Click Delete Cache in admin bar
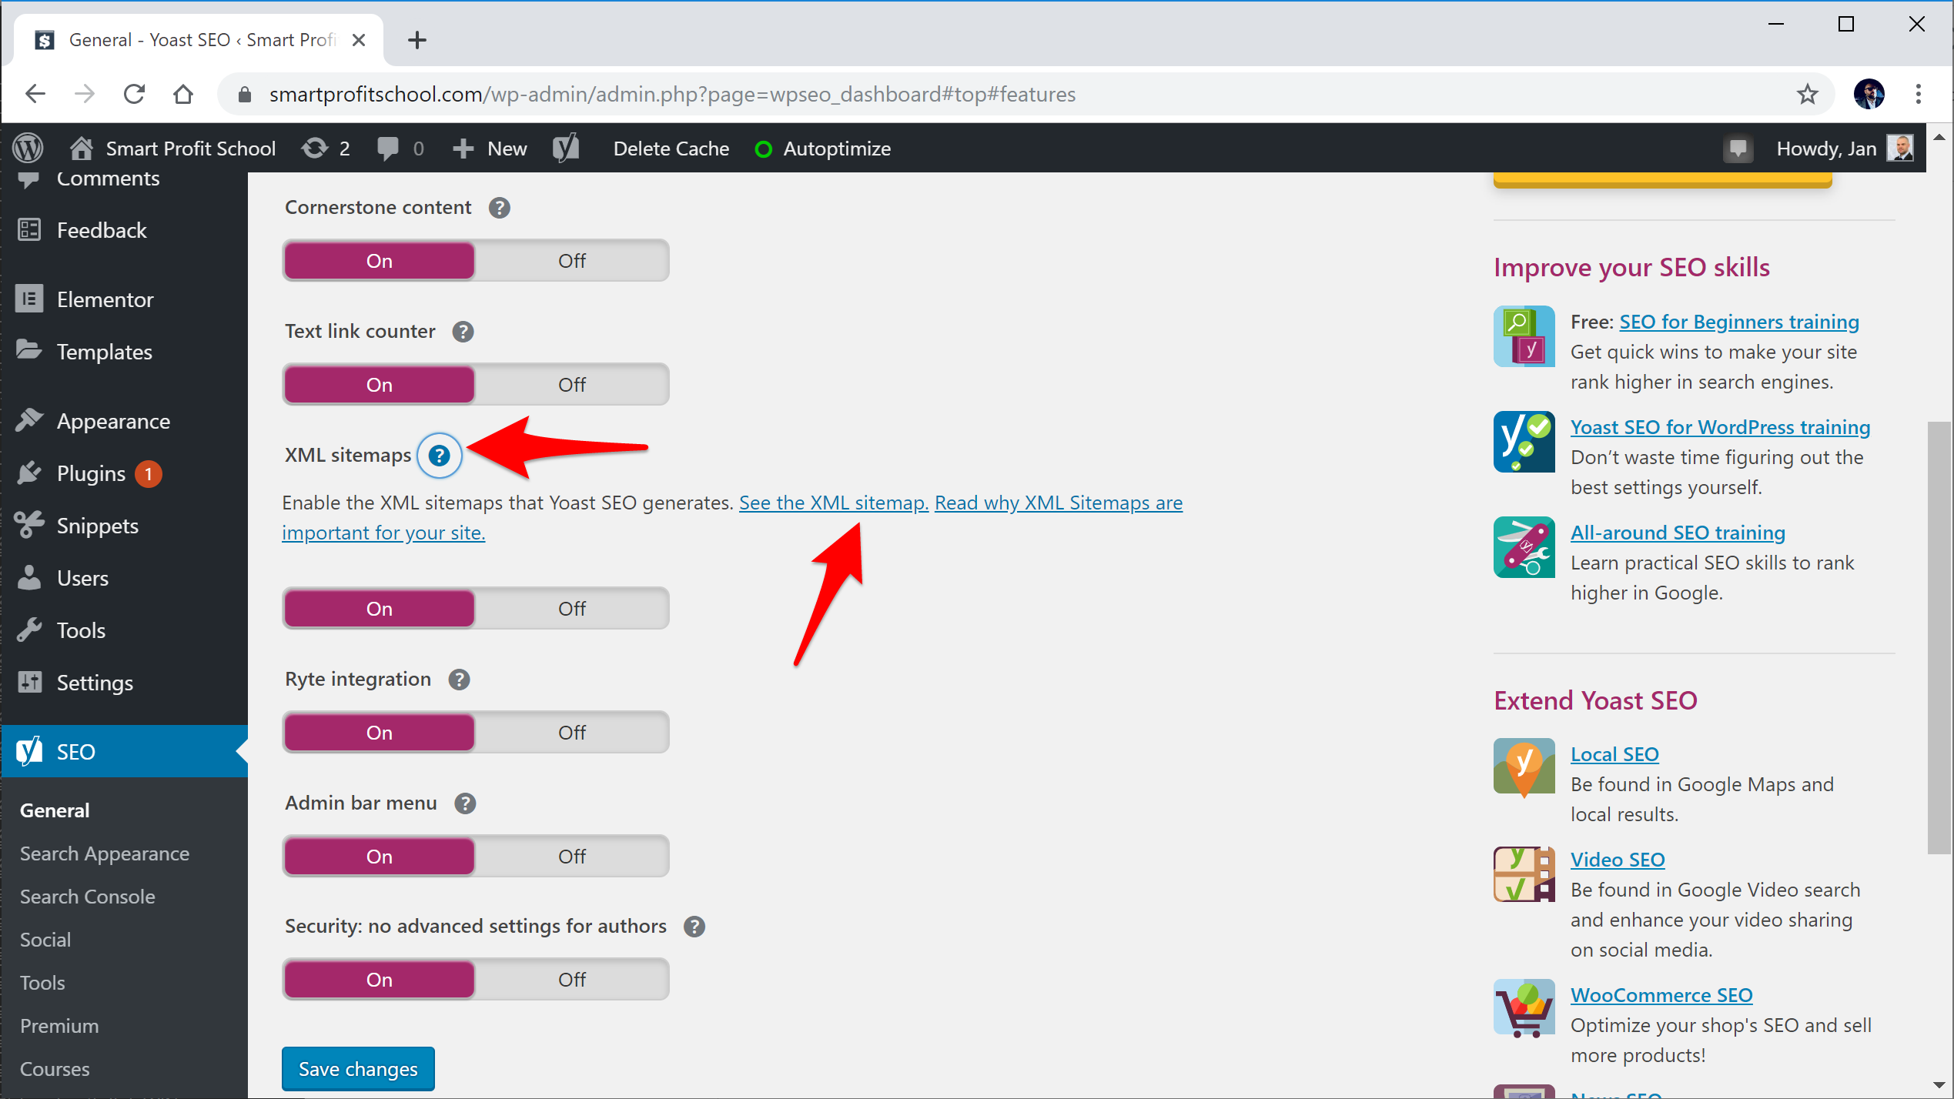1954x1099 pixels. [671, 148]
